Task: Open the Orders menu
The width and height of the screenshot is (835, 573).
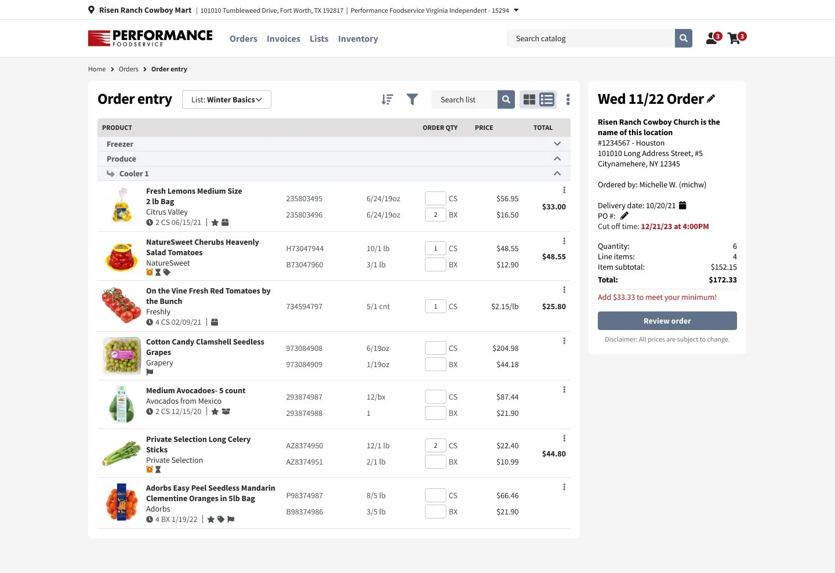Action: [244, 39]
